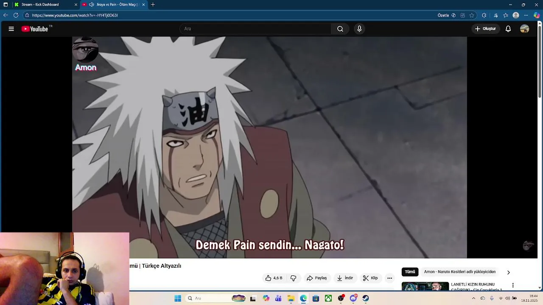This screenshot has width=543, height=305.
Task: Open the video's more actions ellipsis menu
Action: (x=389, y=278)
